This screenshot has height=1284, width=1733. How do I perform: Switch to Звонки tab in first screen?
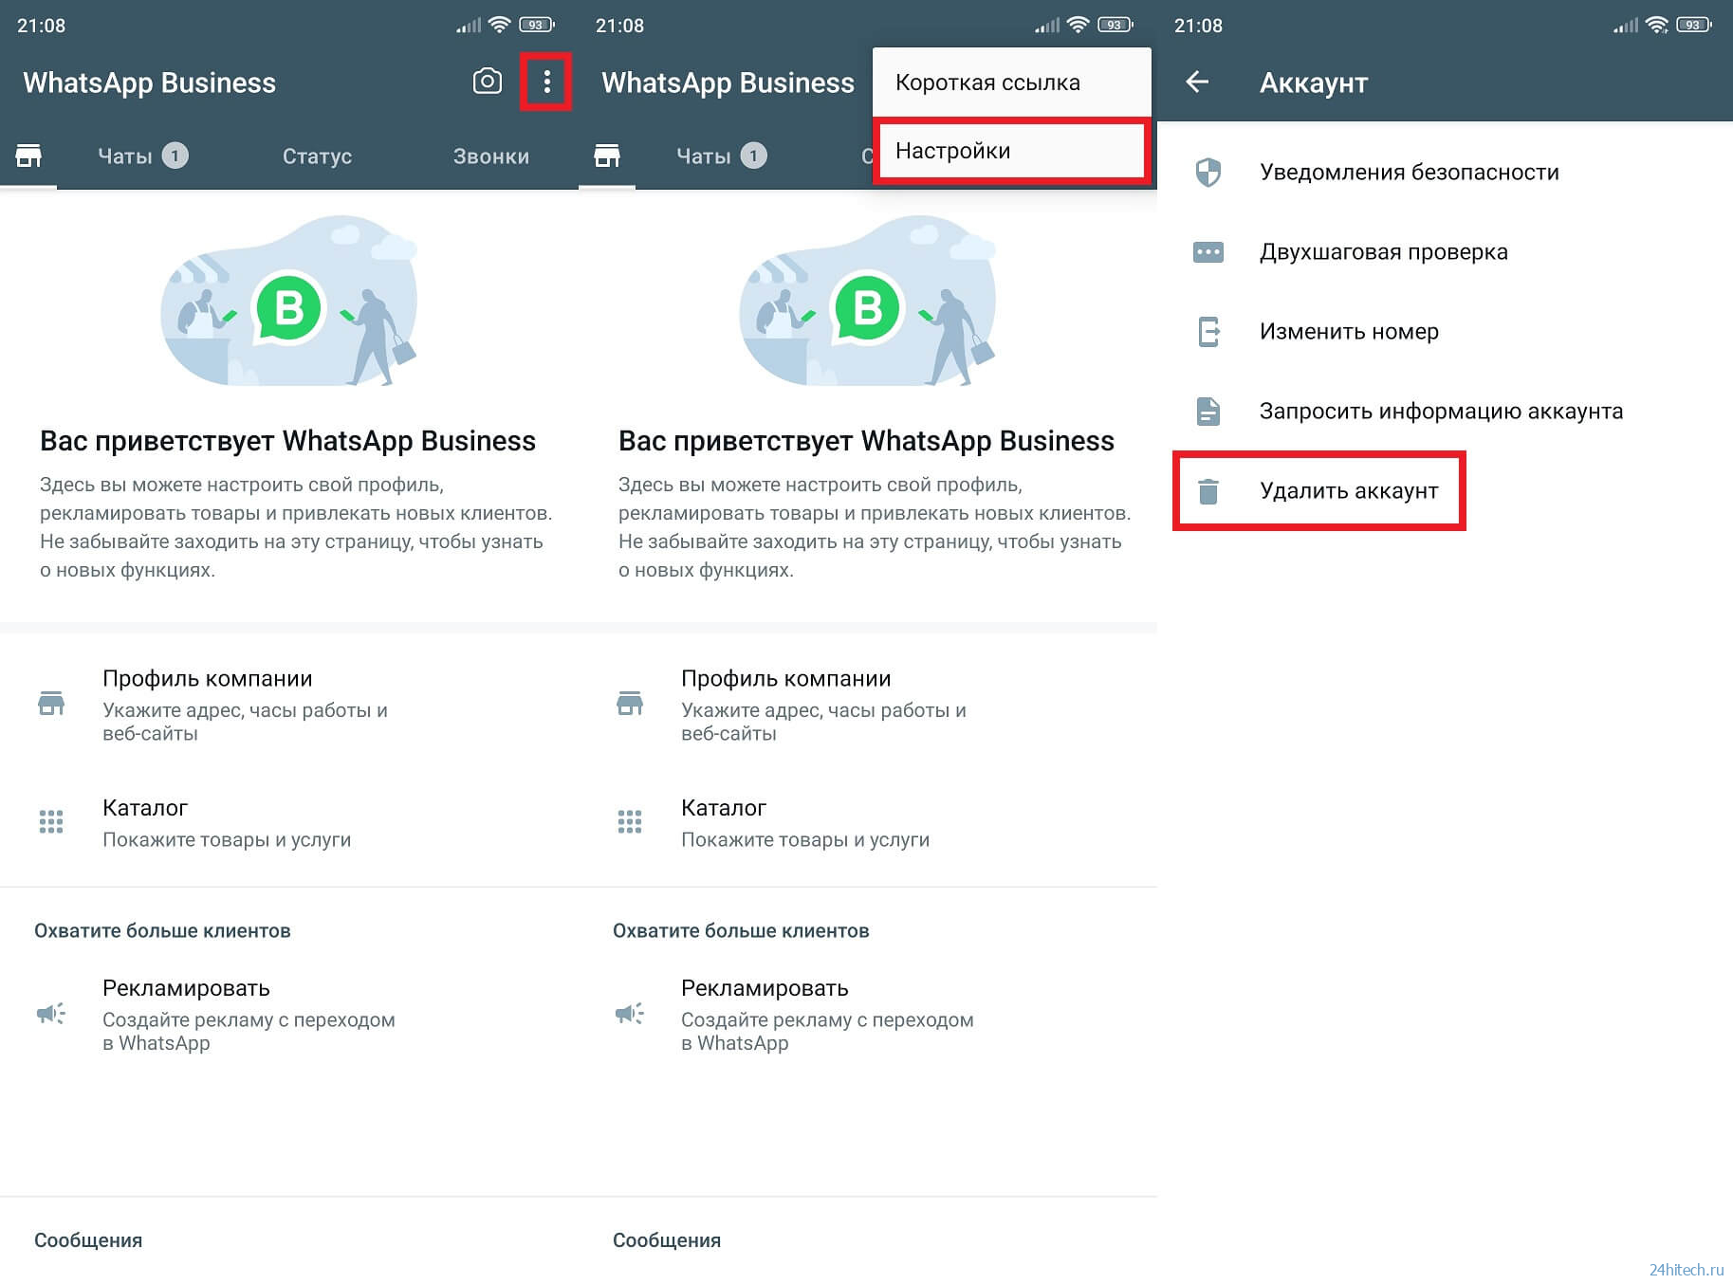[x=491, y=156]
